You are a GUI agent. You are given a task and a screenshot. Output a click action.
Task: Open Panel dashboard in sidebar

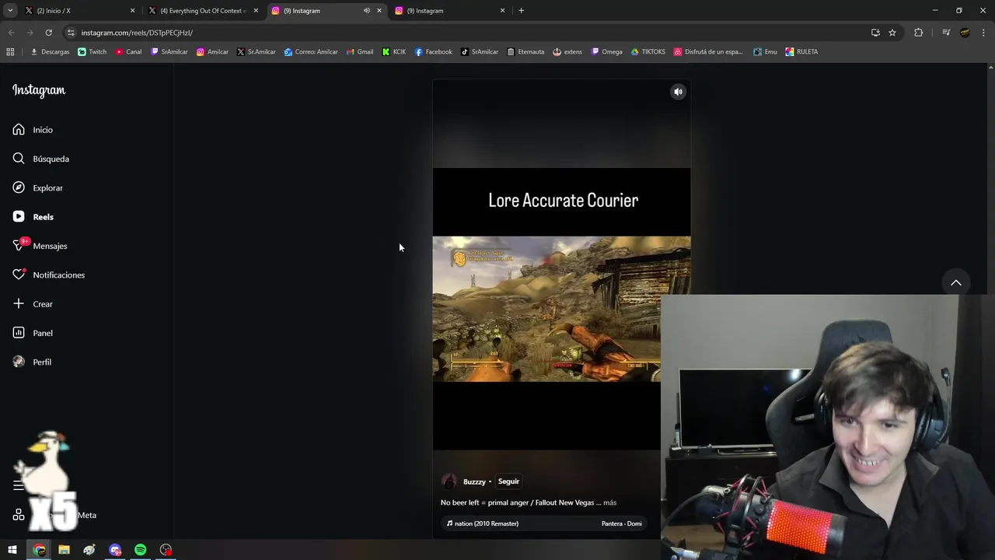point(33,333)
